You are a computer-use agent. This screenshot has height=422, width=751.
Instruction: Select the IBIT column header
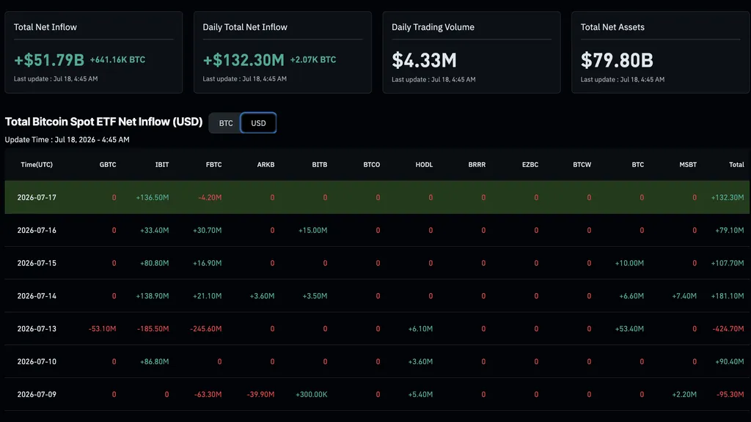[x=162, y=165]
